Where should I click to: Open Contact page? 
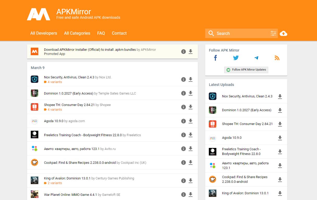click(119, 33)
